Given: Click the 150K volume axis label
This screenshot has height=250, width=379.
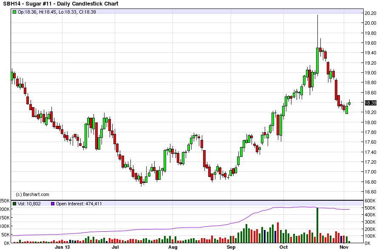Looking at the screenshot, I should 5,218.
